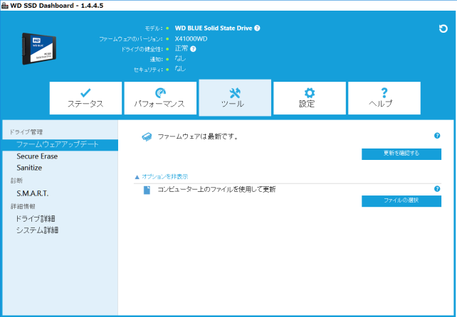Open help icon beside WD BLUE model name
Viewport: 457px width, 317px height.
257,28
